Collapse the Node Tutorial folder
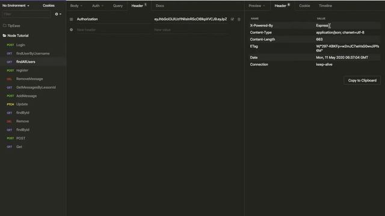The image size is (385, 216). (16, 35)
